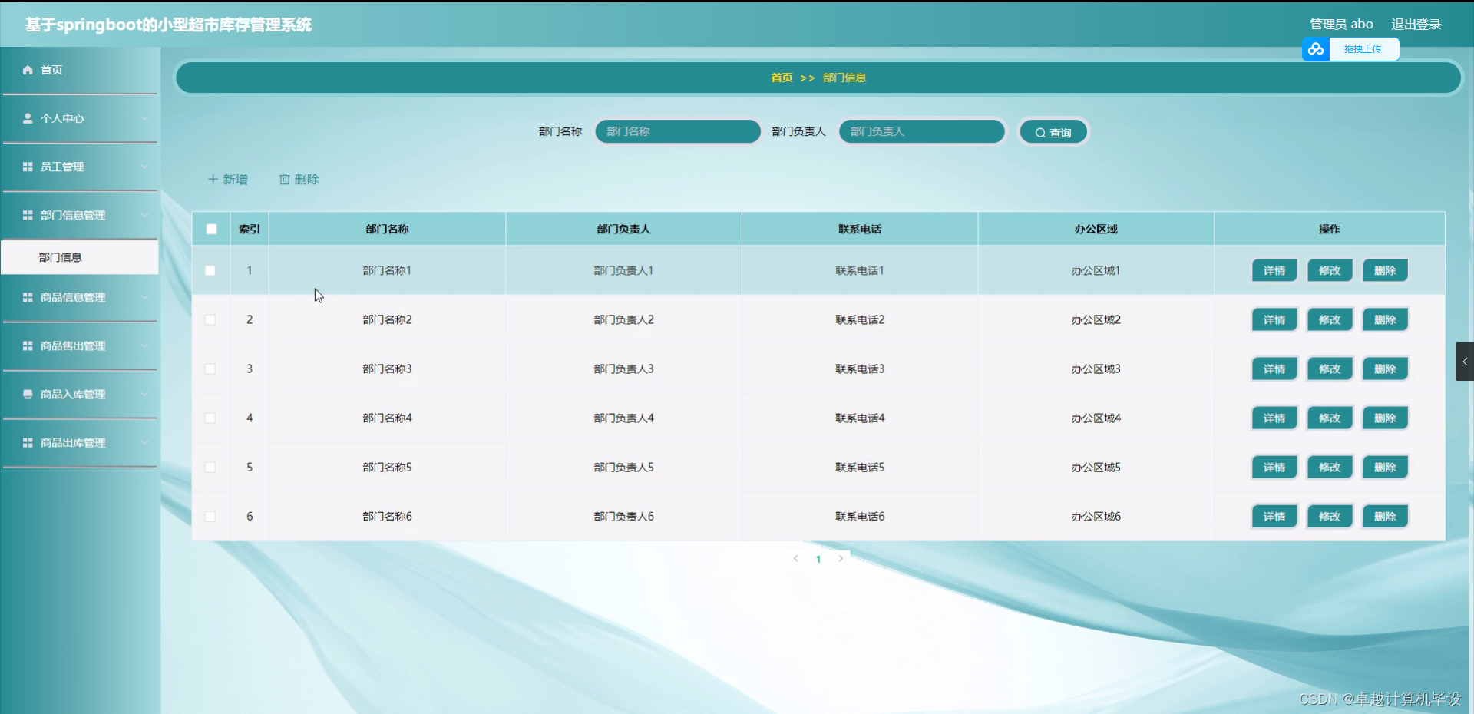Click the trash icon on 删除 button

[285, 179]
